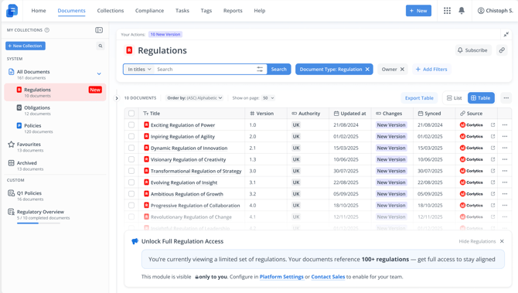The width and height of the screenshot is (518, 293).
Task: Open Tags menu
Action: (206, 11)
